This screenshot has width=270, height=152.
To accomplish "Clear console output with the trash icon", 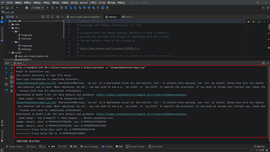I will tap(11, 91).
